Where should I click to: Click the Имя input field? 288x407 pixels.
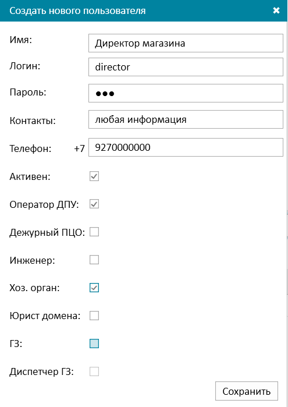coord(186,43)
